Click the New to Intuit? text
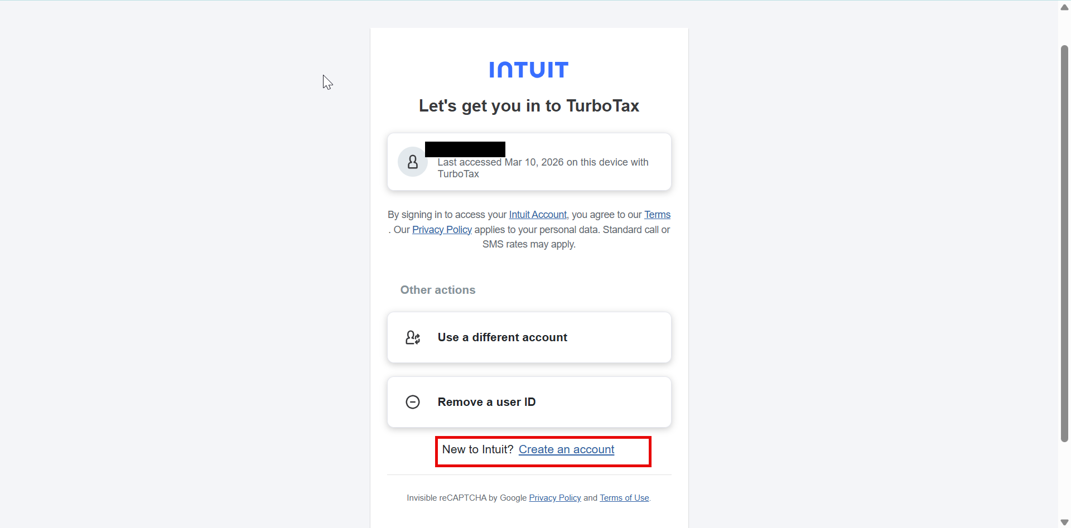 pos(477,449)
